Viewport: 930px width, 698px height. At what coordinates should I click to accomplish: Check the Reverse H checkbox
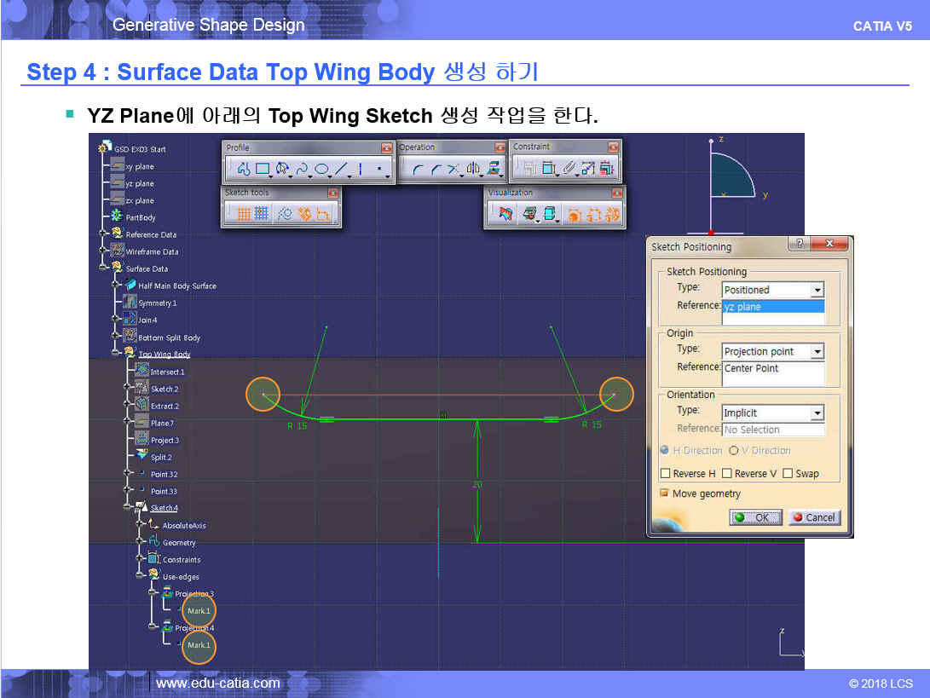click(x=666, y=474)
